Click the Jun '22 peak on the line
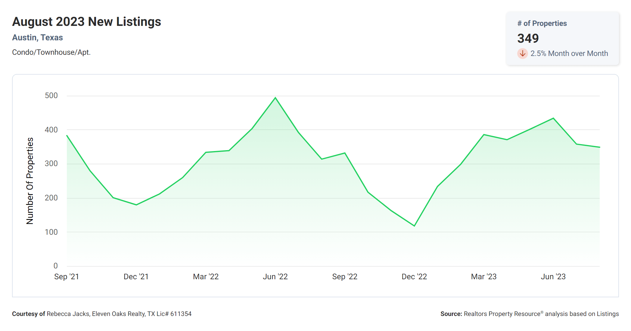This screenshot has width=631, height=331. click(x=275, y=98)
